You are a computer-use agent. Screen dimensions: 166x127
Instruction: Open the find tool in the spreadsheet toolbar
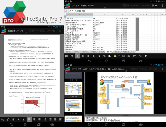tap(140, 56)
